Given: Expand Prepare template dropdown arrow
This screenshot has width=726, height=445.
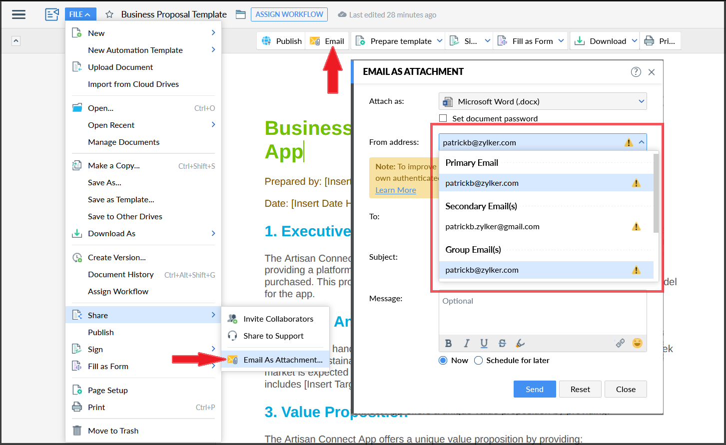Looking at the screenshot, I should (440, 41).
